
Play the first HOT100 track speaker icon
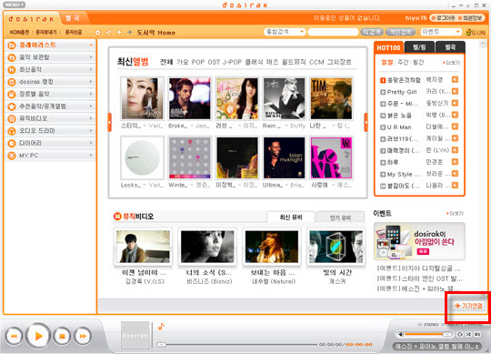(x=455, y=79)
